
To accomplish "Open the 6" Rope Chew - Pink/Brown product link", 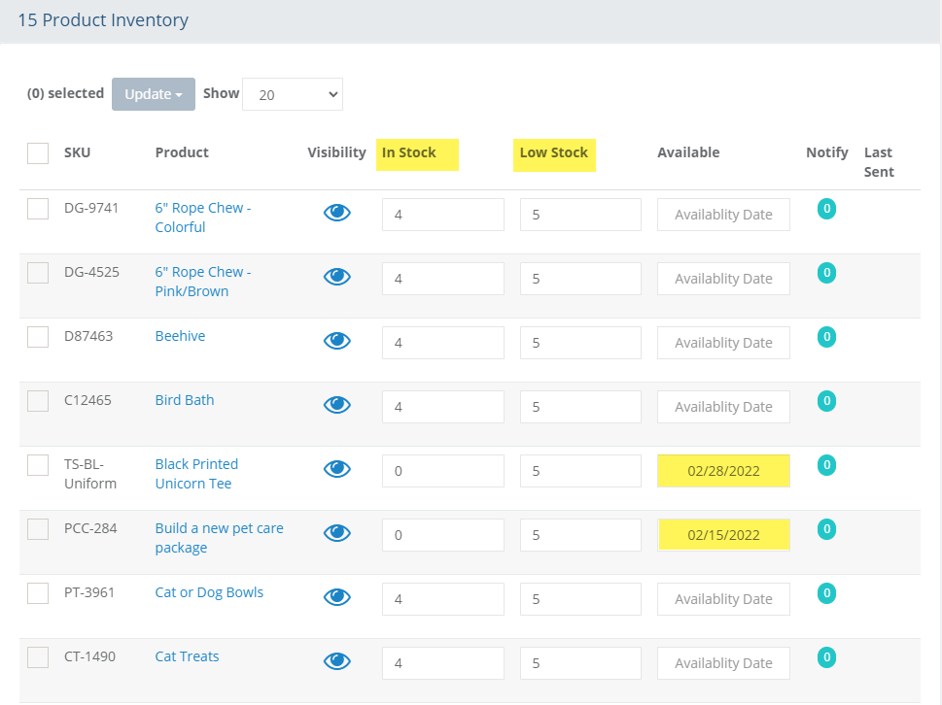I will click(x=202, y=282).
